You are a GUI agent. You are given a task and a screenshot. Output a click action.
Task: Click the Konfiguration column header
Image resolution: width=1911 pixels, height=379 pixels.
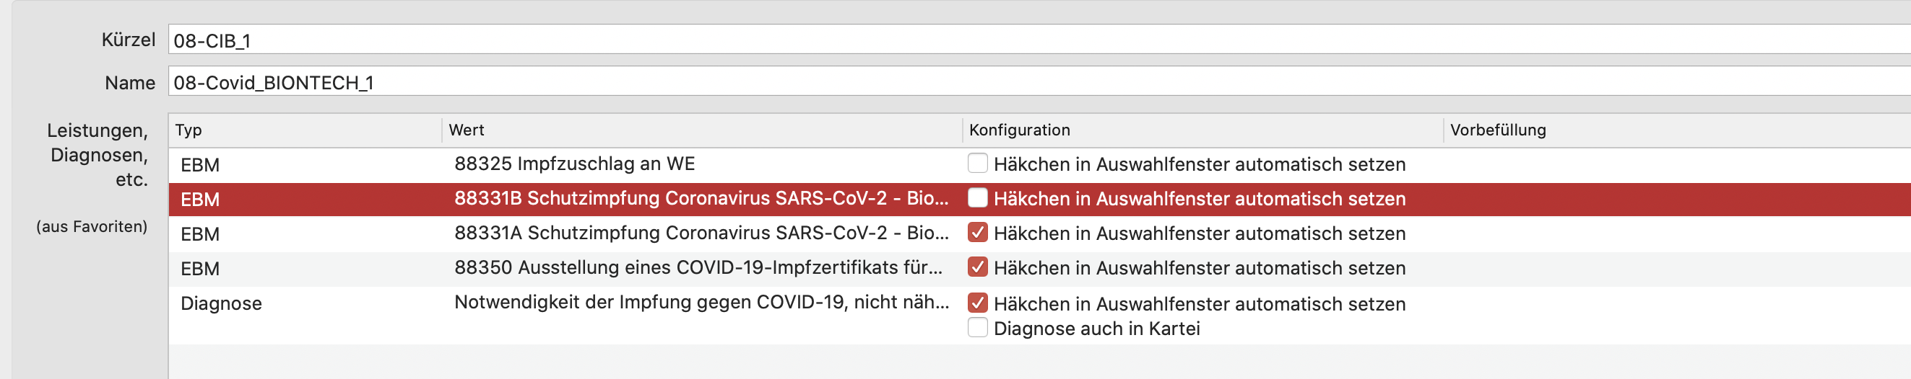pyautogui.click(x=1202, y=130)
